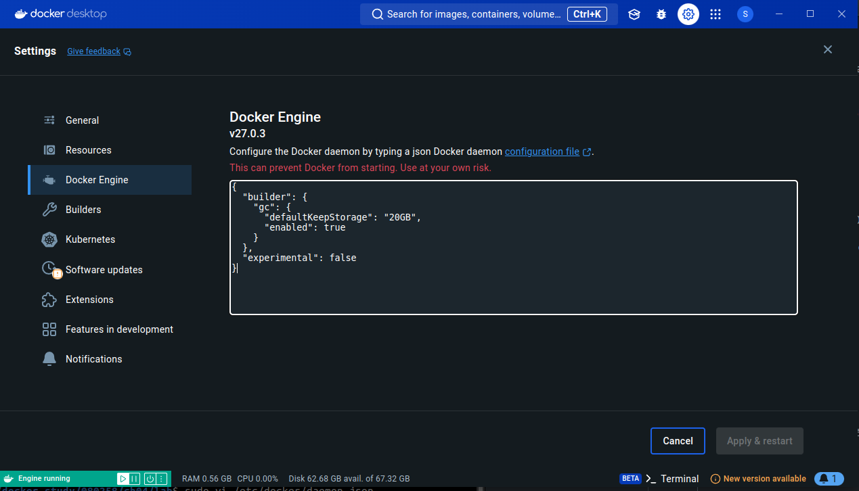Maximize the Docker Desktop window

tap(810, 14)
